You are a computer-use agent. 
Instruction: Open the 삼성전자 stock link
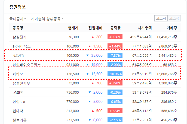pyautogui.click(x=20, y=37)
